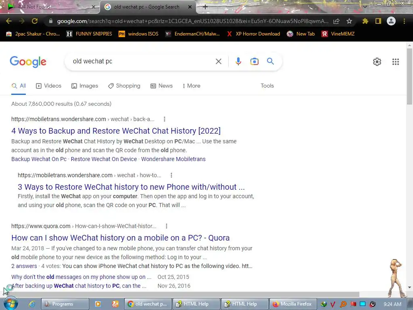Go back with the browser back arrow
Screen dimensions: 413x310
9,21
